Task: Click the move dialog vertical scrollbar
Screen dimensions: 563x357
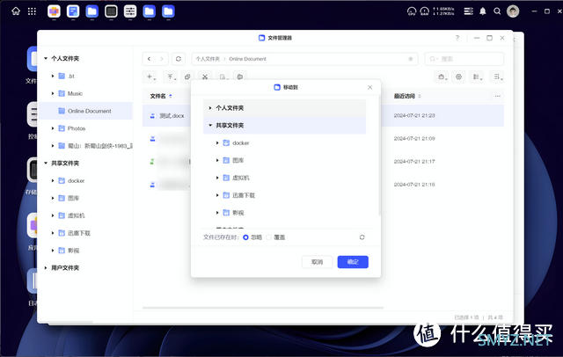Action: pyautogui.click(x=379, y=156)
